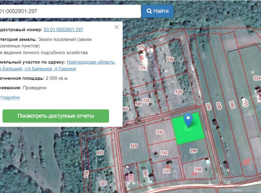
Task: Select parcel 743 on the map
Action: point(160,132)
